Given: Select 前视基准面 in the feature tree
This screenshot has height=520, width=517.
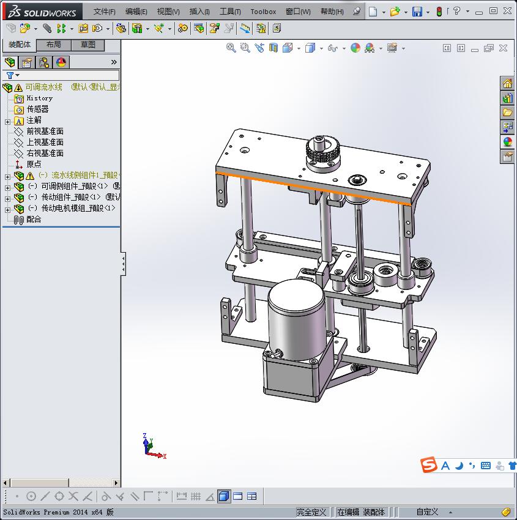Looking at the screenshot, I should pos(45,132).
